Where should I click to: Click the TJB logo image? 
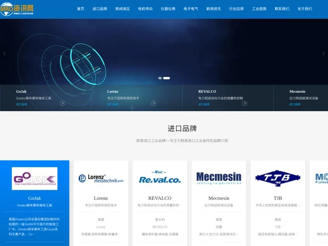278,178
